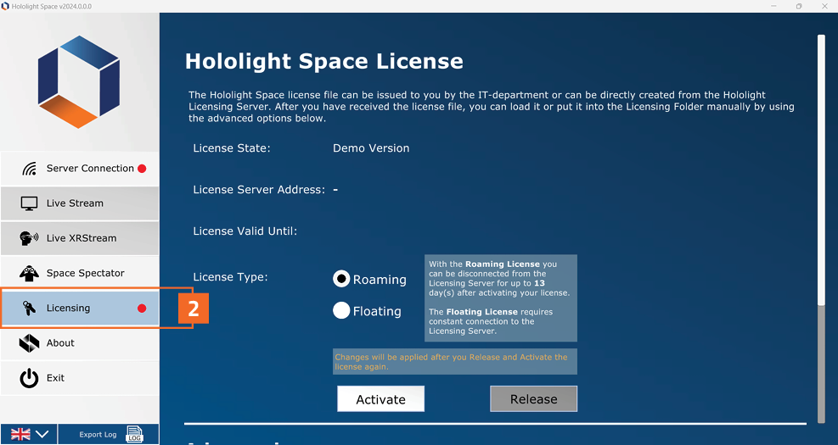Image resolution: width=838 pixels, height=445 pixels.
Task: Minimize the Hololight Space window
Action: (773, 6)
